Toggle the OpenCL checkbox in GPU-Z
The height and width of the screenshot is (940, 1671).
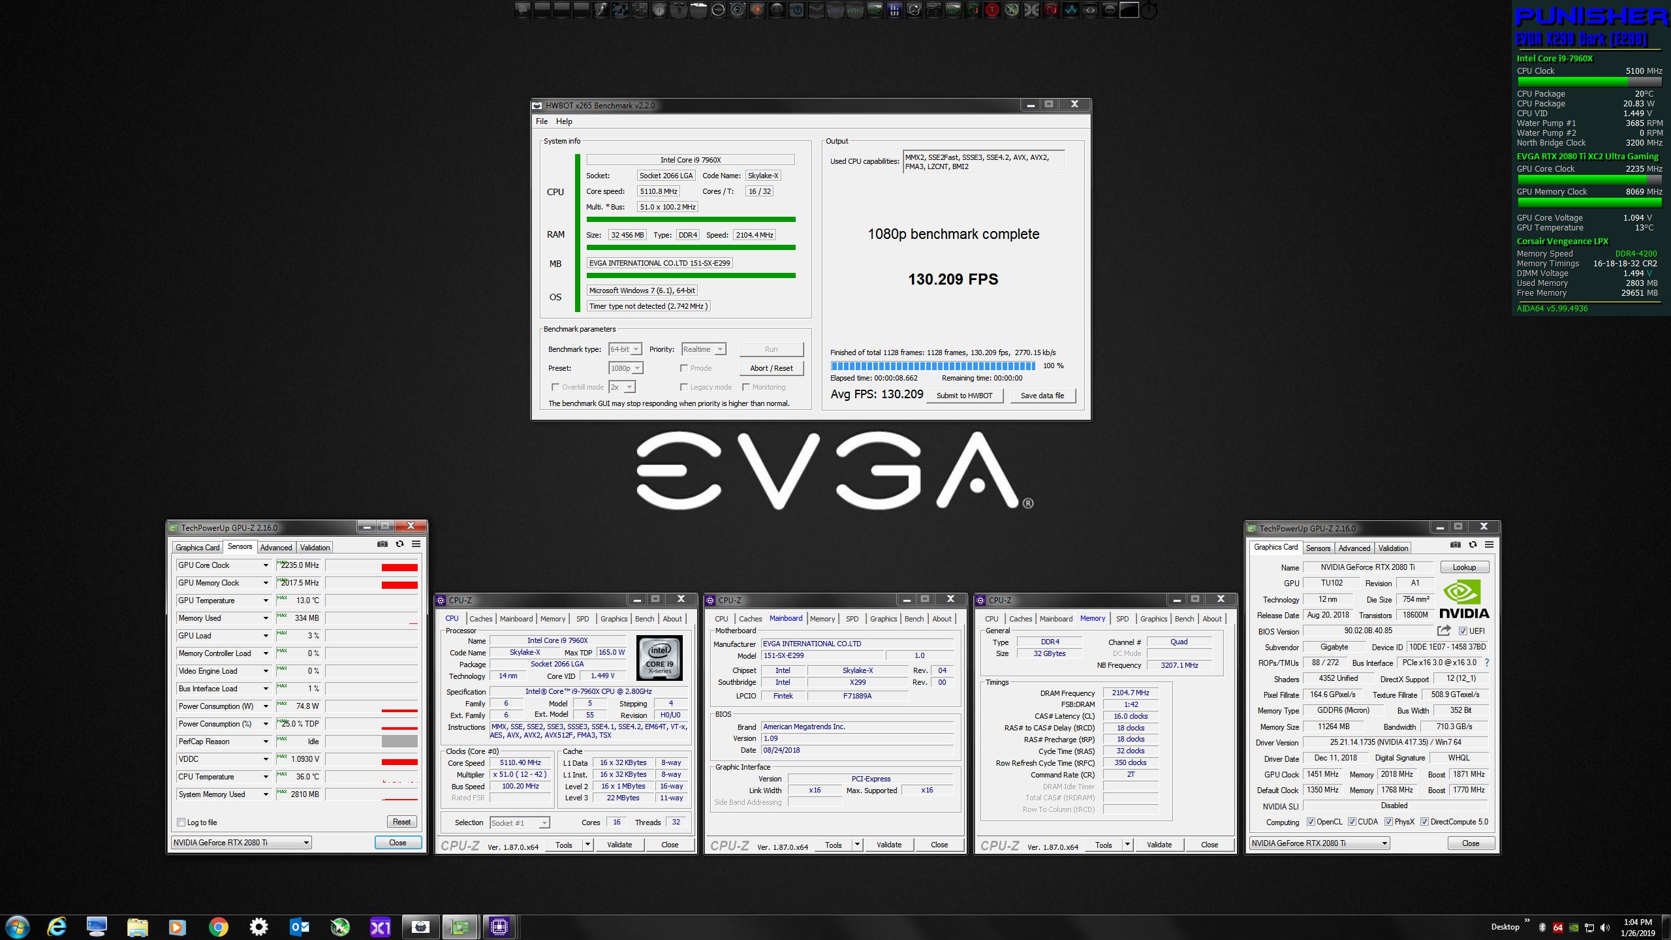(x=1311, y=822)
